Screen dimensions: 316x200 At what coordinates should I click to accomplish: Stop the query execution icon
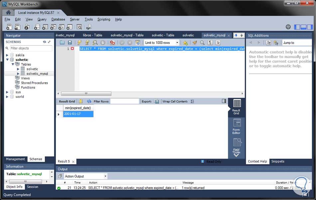point(103,42)
